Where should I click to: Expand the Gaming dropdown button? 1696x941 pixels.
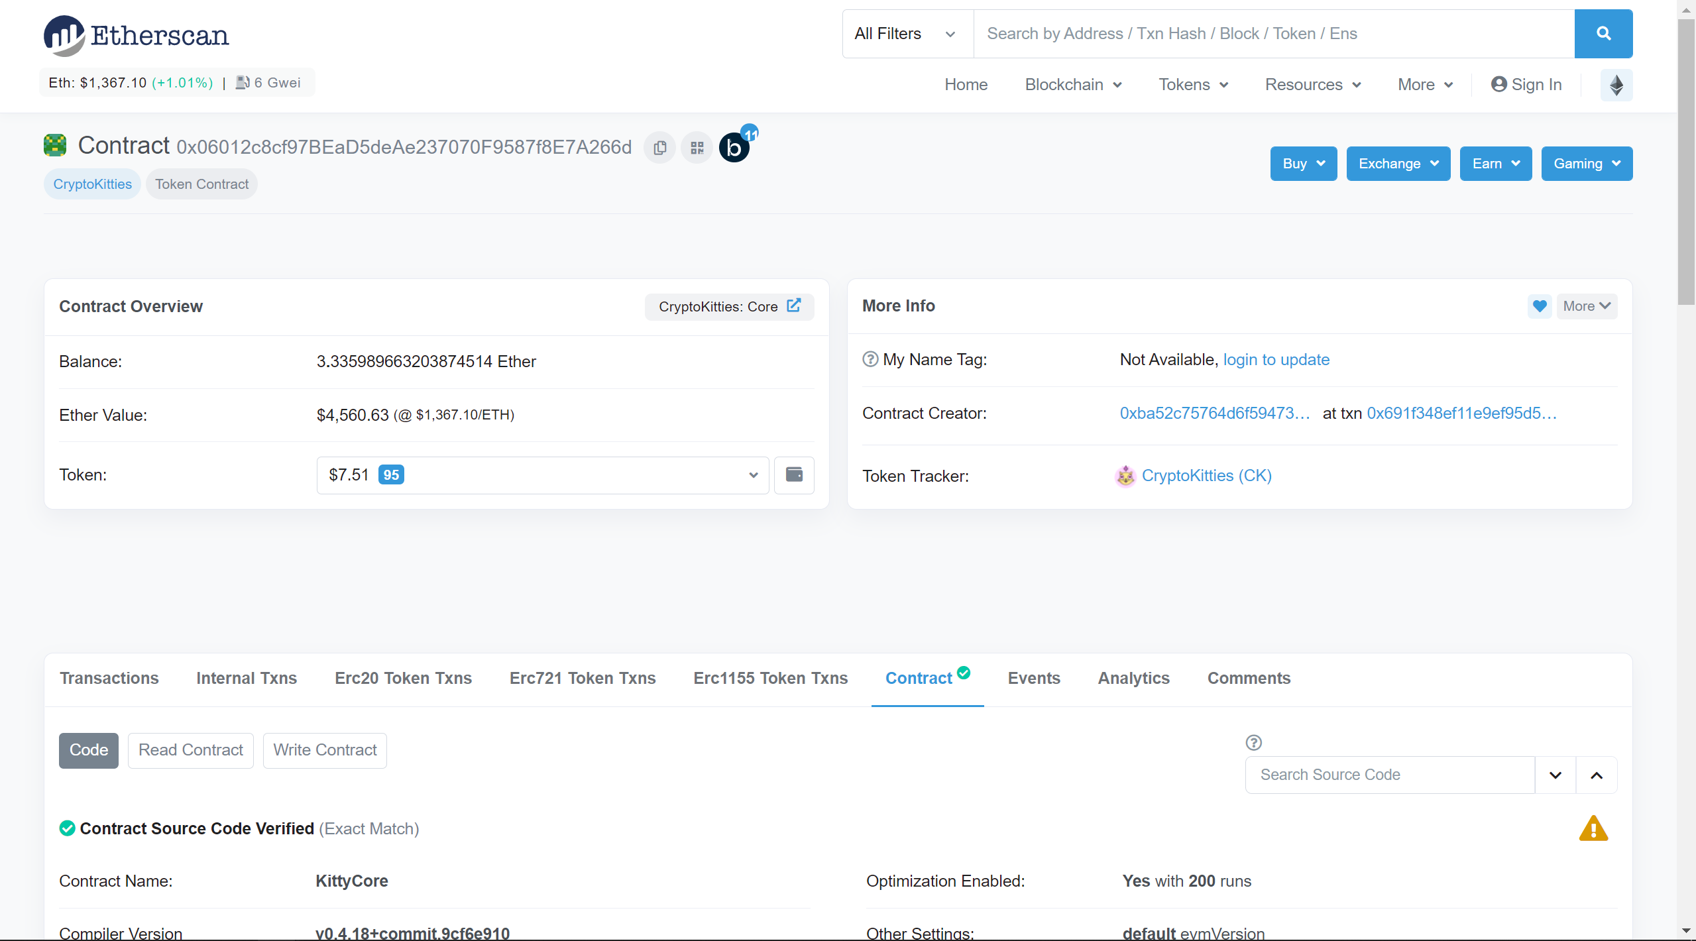tap(1586, 164)
